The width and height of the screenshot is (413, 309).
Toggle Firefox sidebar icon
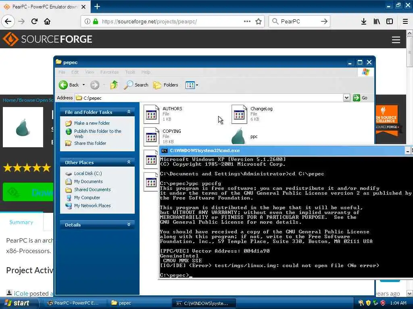click(x=390, y=21)
